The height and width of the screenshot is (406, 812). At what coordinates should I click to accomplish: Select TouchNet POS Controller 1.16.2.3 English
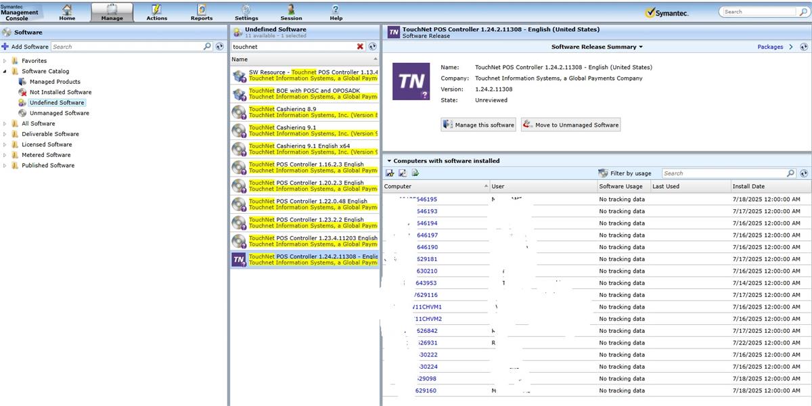(x=304, y=167)
